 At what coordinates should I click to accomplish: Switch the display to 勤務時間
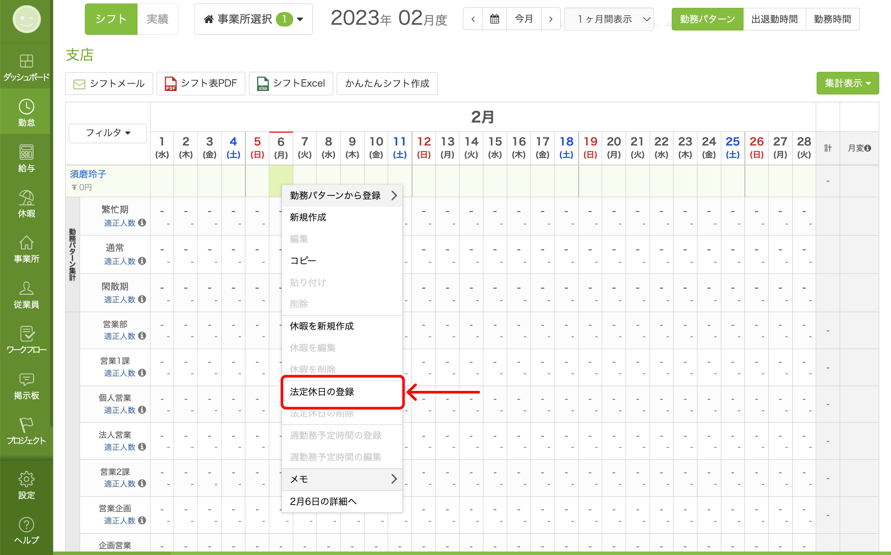[832, 19]
